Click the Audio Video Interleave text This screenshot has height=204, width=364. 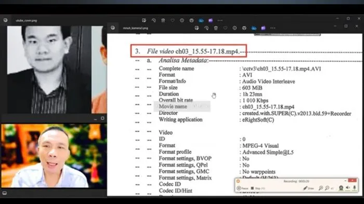[269, 81]
